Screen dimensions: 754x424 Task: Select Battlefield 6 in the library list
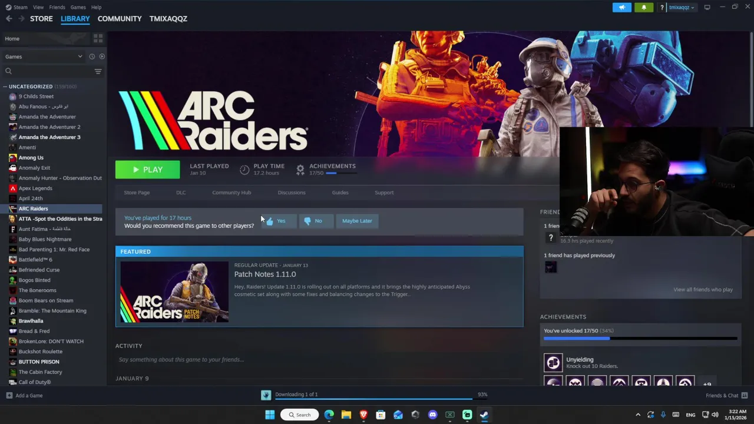[35, 260]
